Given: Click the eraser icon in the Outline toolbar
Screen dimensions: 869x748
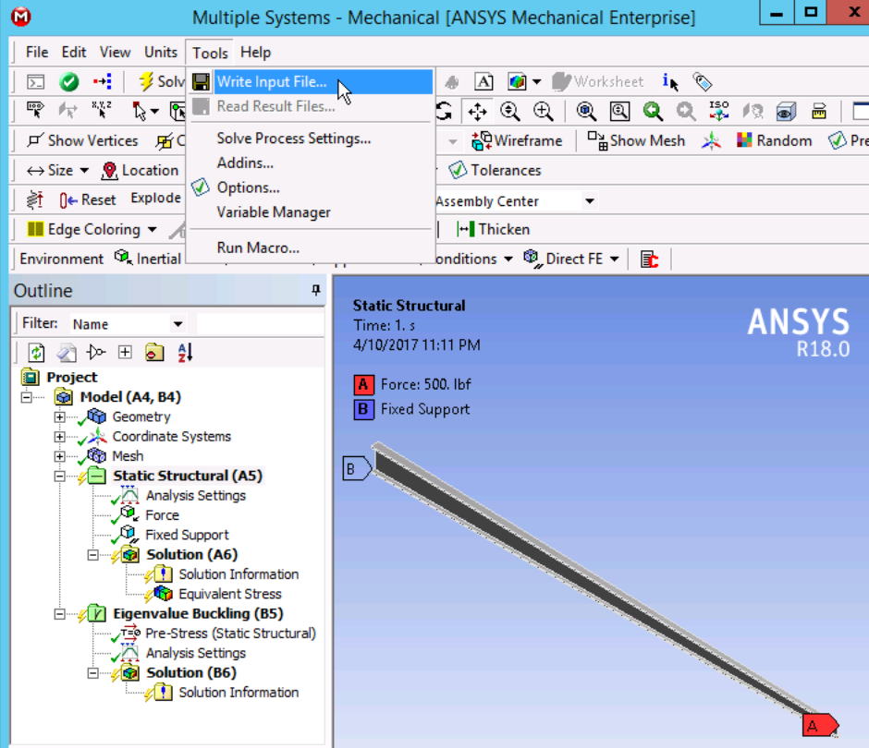Looking at the screenshot, I should pyautogui.click(x=67, y=352).
